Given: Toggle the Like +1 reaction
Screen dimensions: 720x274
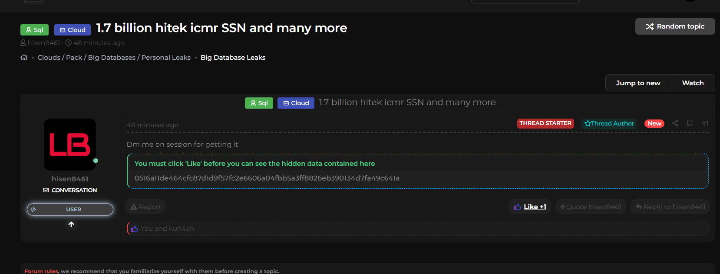Looking at the screenshot, I should 530,207.
